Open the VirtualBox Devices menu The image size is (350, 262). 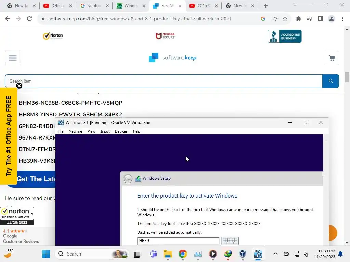coord(121,131)
